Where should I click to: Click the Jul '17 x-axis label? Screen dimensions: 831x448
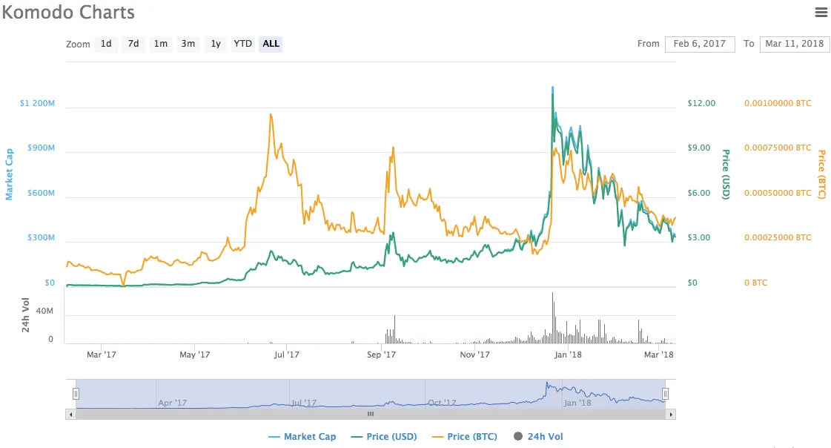(x=287, y=355)
